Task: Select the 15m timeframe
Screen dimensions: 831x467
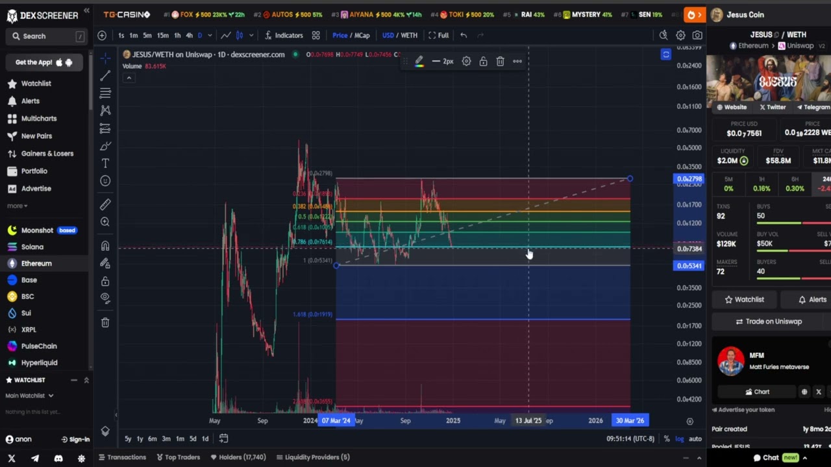Action: point(162,35)
